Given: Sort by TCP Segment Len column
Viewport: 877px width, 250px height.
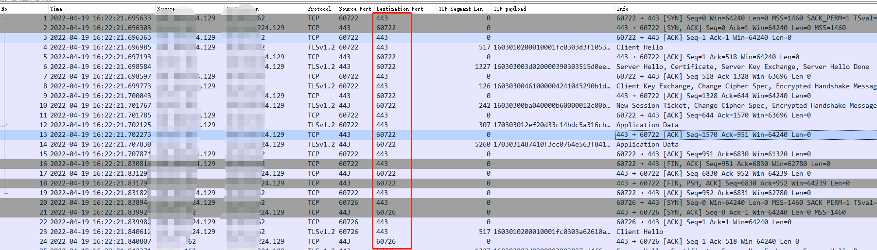Looking at the screenshot, I should pyautogui.click(x=460, y=9).
